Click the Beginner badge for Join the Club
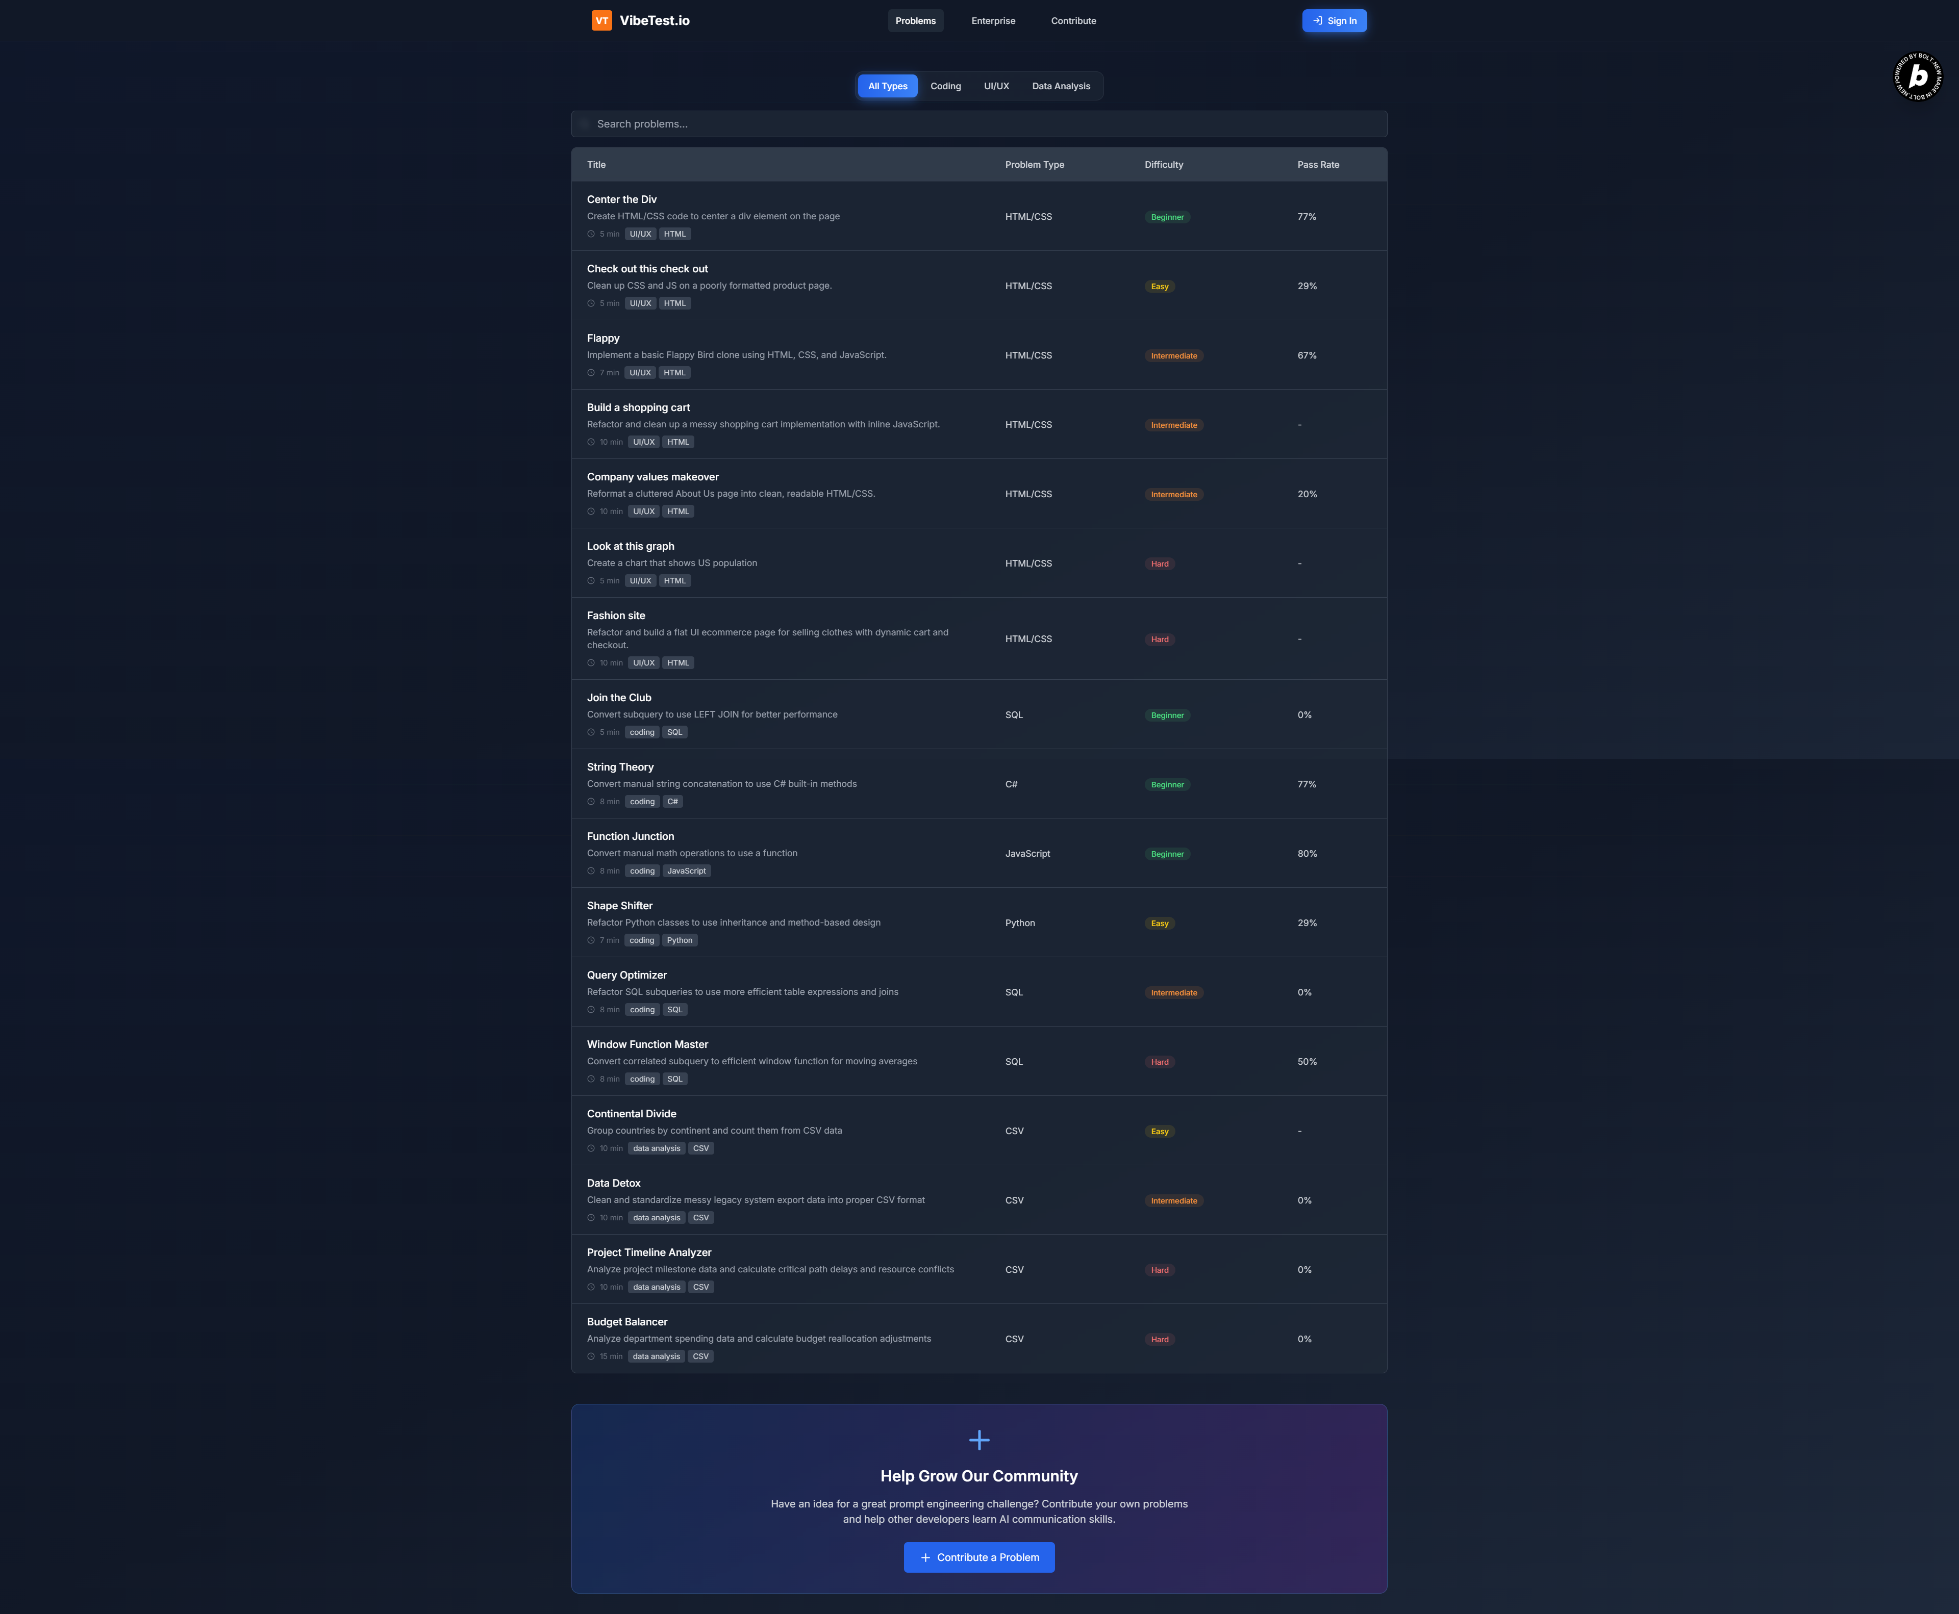The width and height of the screenshot is (1959, 1614). [1166, 715]
